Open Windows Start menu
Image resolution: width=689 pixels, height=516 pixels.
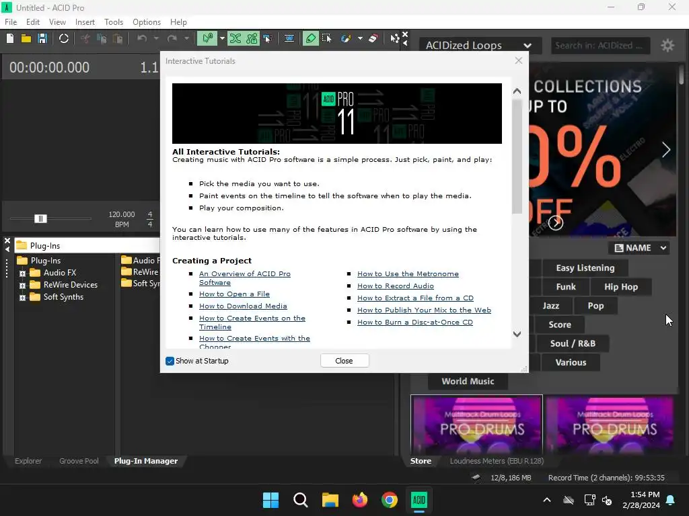point(270,500)
